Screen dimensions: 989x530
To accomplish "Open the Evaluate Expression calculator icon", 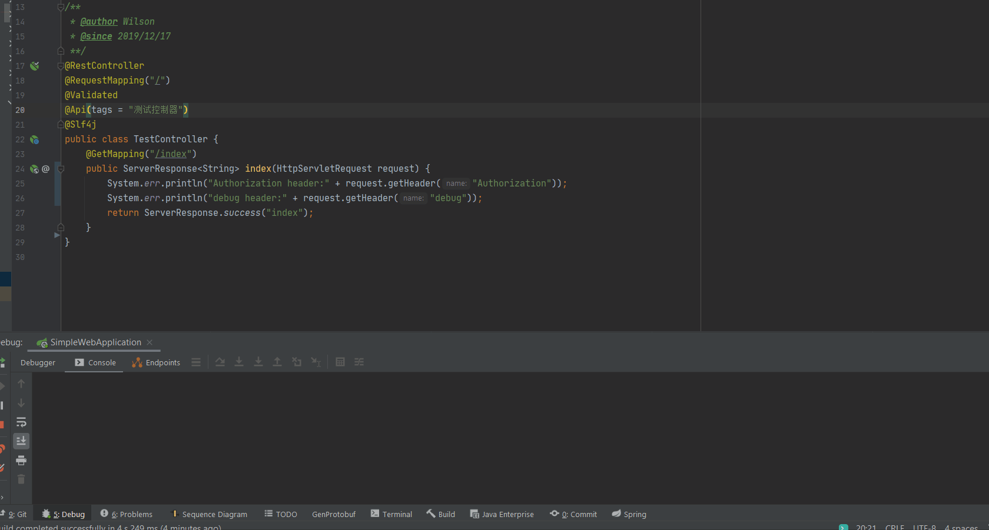I will [340, 362].
